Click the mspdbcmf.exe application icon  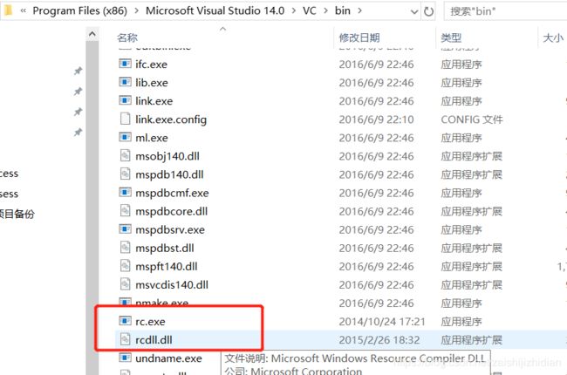[x=125, y=193]
